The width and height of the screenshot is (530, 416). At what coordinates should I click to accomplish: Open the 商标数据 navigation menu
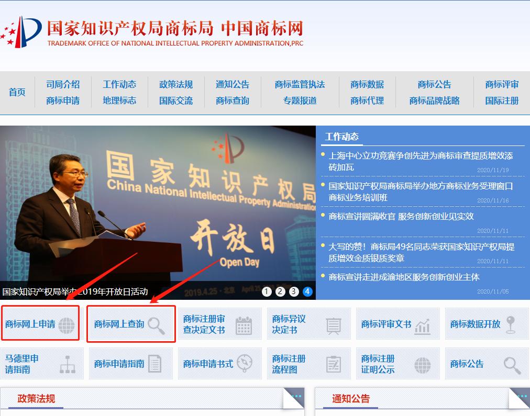367,84
